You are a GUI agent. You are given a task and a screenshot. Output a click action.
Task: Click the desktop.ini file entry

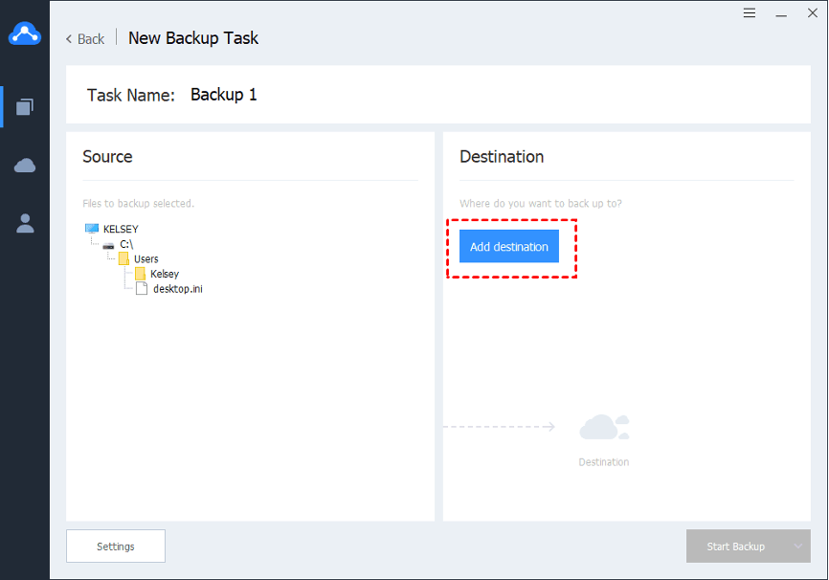tap(177, 288)
